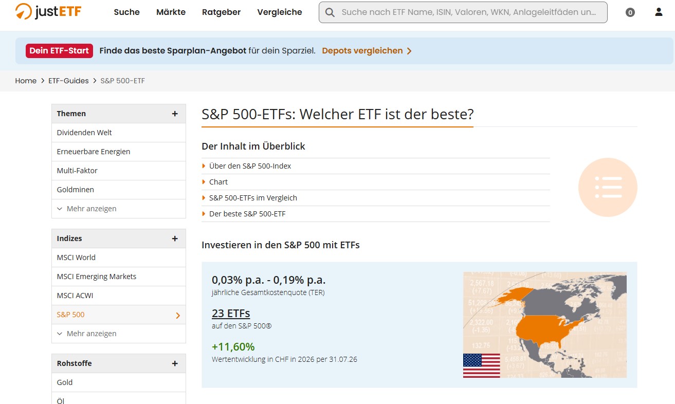This screenshot has width=675, height=404.
Task: Click the Depots vergleichen chevron arrow
Action: [x=409, y=51]
